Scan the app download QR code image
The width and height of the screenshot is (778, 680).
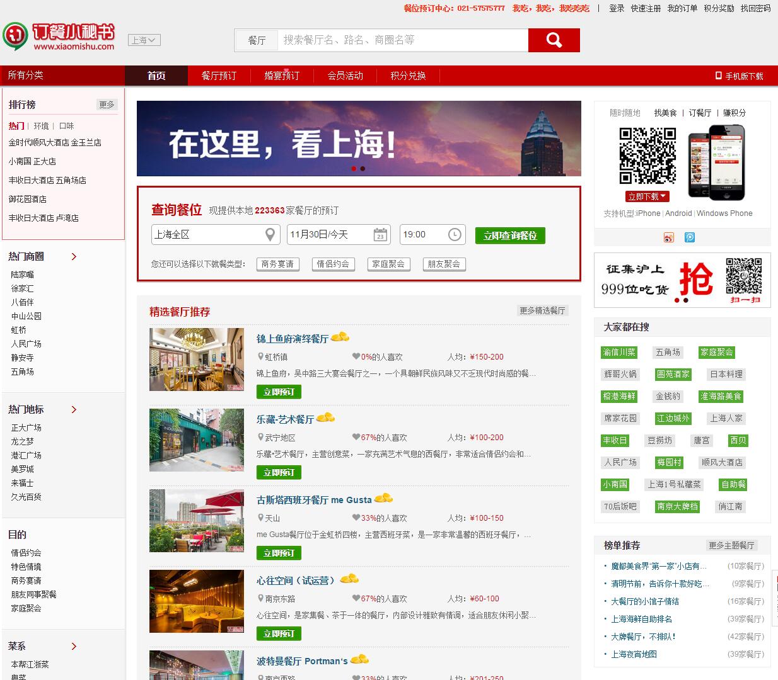(647, 156)
